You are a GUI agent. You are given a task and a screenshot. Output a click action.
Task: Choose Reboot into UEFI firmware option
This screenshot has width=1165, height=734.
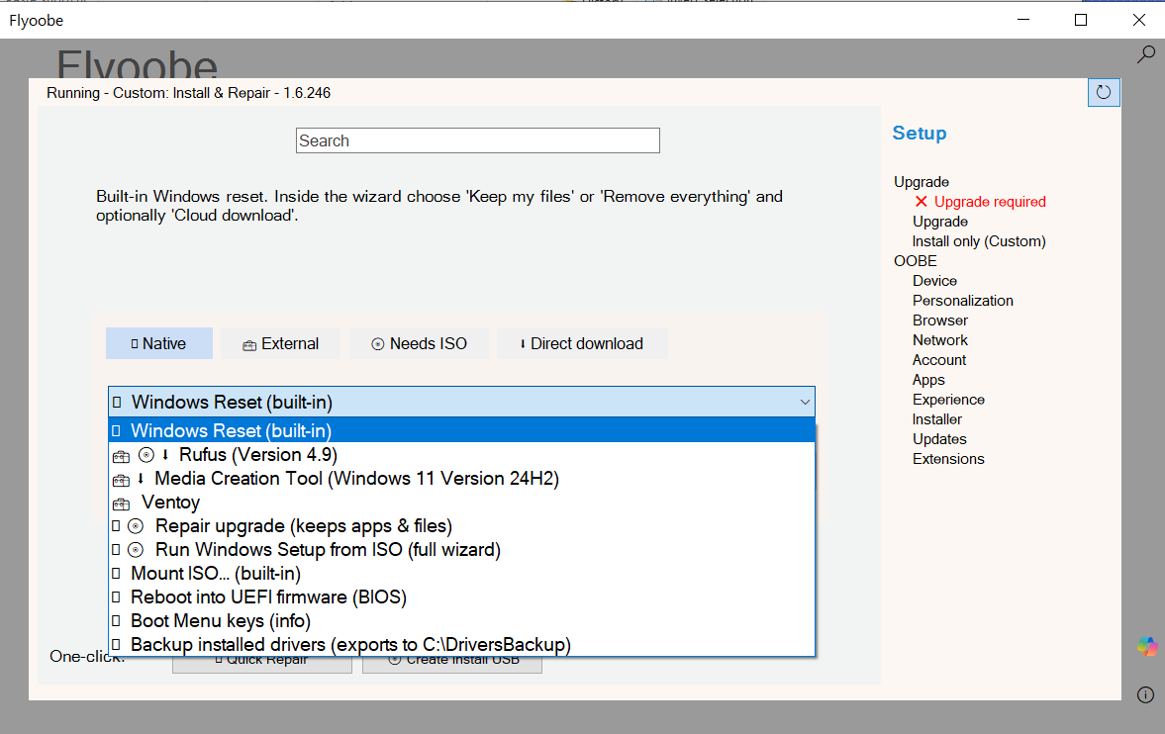[x=268, y=597]
